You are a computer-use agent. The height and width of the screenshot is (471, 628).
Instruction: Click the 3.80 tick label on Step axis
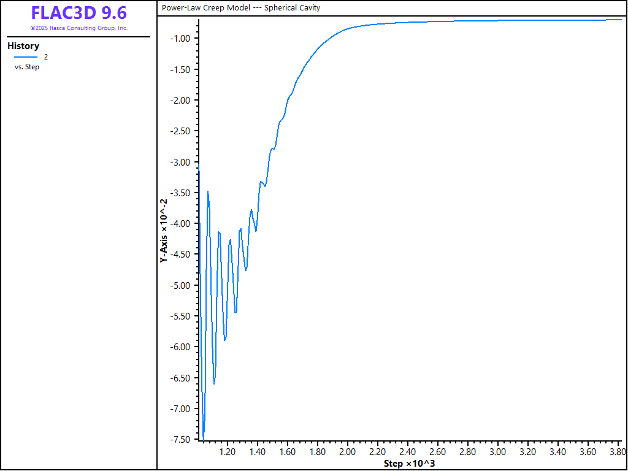[616, 452]
